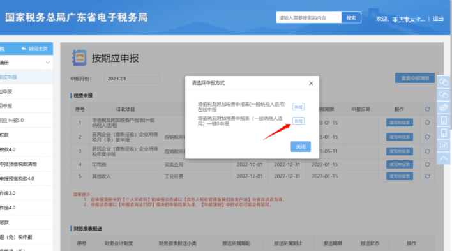452x251 pixels.
Task: Click the 报送所属期起 column header
Action: [x=236, y=243]
